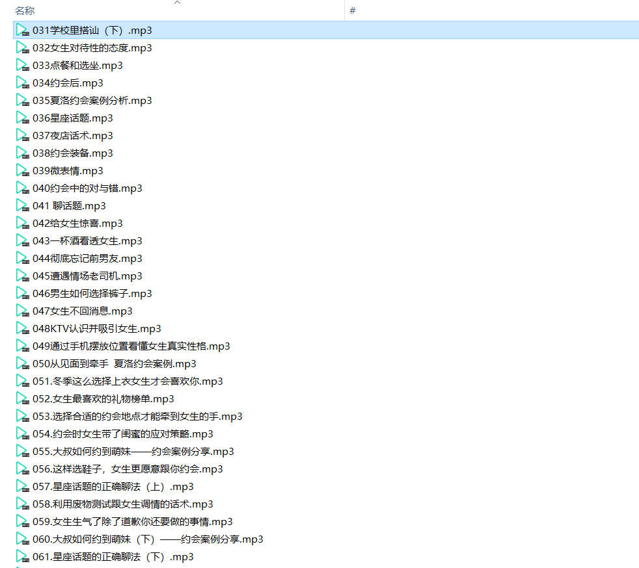Click the mp3 icon of 036星座话题
The height and width of the screenshot is (568, 639).
tap(22, 118)
